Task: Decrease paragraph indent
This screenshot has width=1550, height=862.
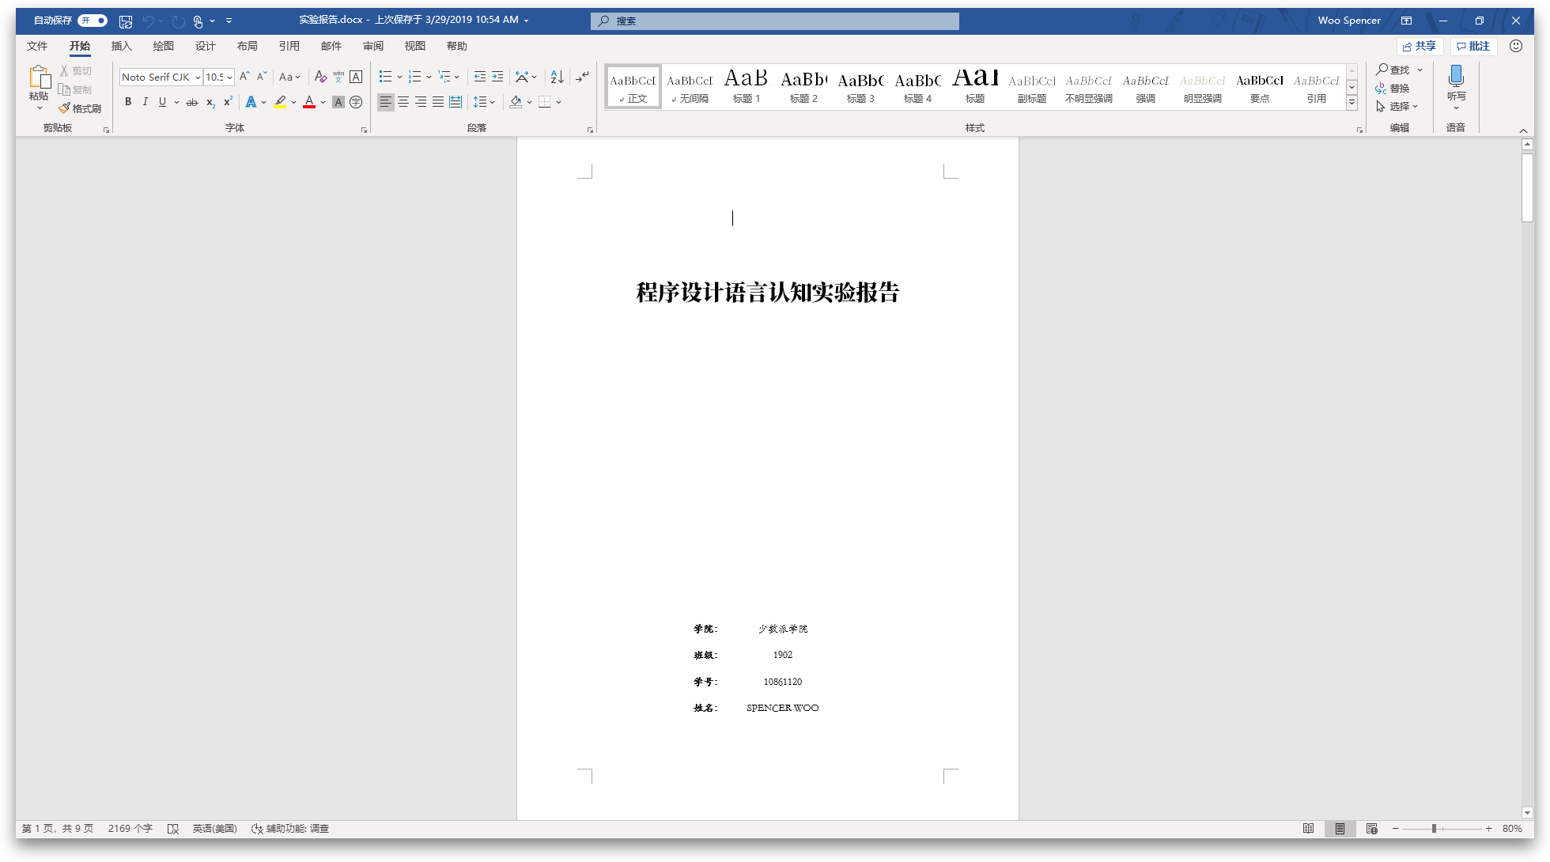Action: tap(480, 77)
